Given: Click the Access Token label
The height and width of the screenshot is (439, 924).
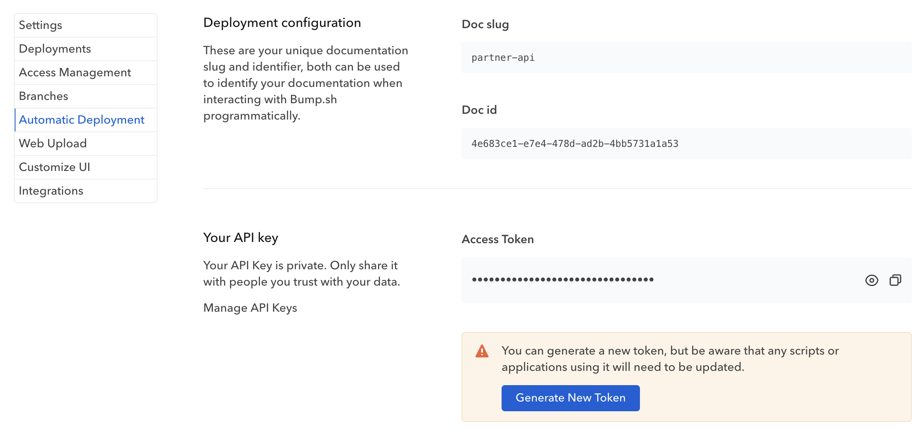Looking at the screenshot, I should 498,239.
